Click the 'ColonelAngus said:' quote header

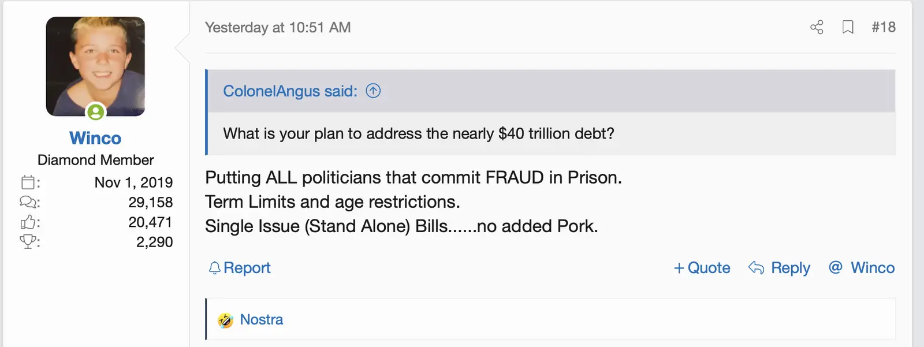pos(290,91)
